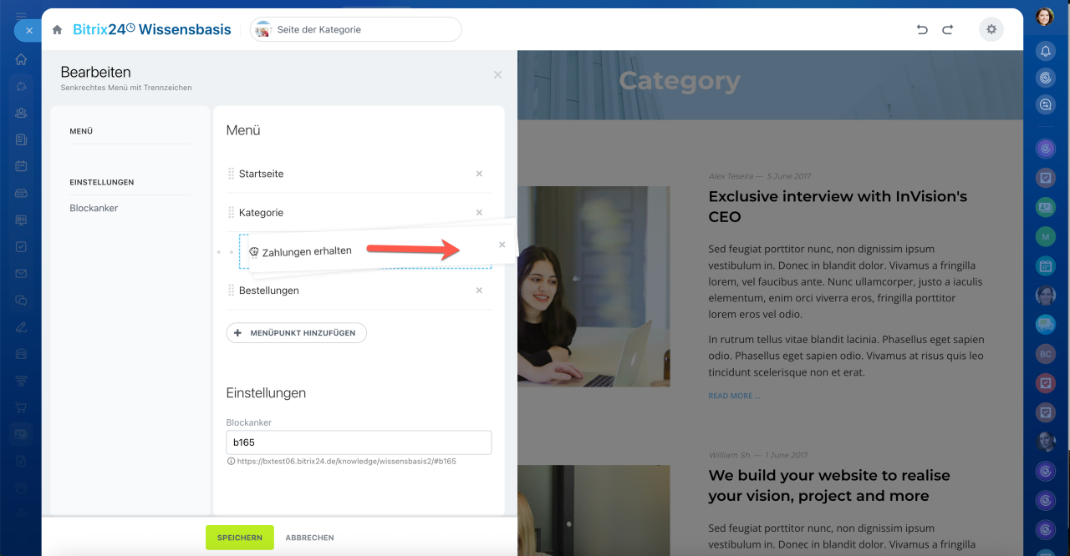Remove the Bestellungen menu item with its x
The width and height of the screenshot is (1070, 556).
tap(479, 291)
